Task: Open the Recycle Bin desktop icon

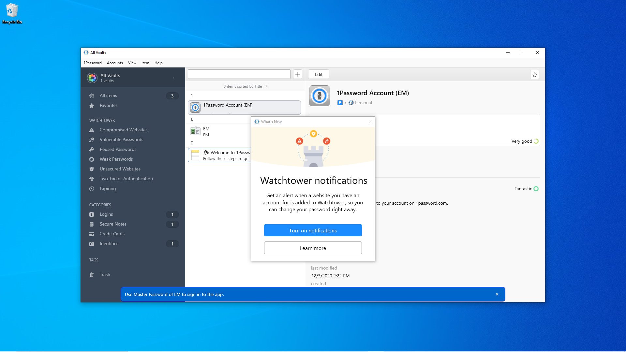Action: pos(12,14)
